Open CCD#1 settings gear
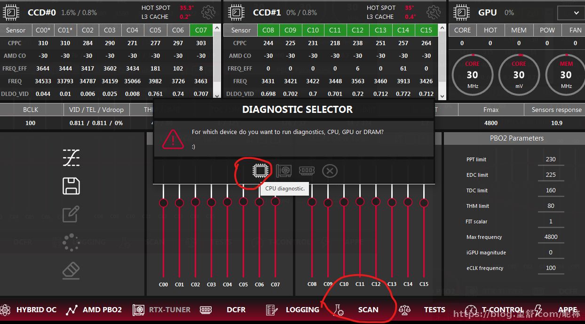Screen dimensions: 585x324 pos(433,12)
